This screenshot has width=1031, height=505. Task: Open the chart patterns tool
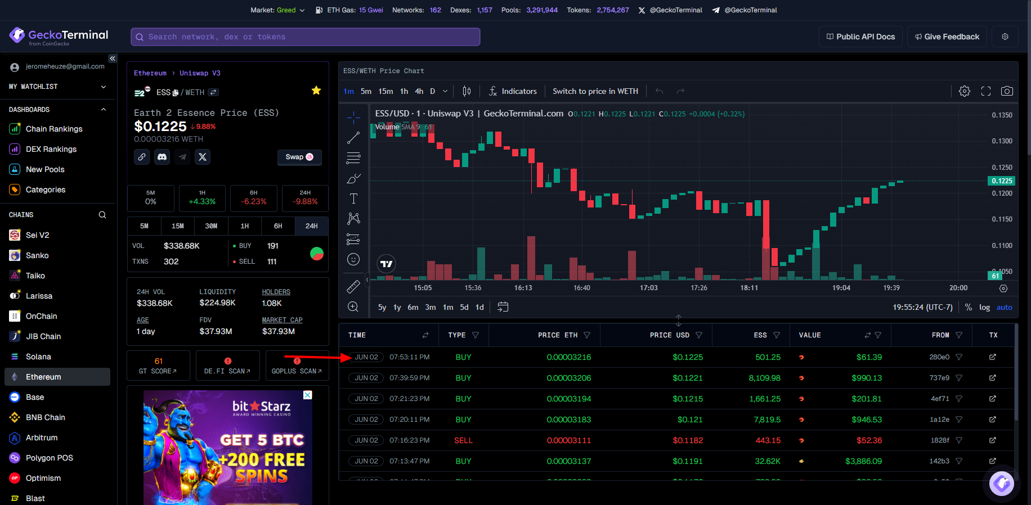pos(353,219)
